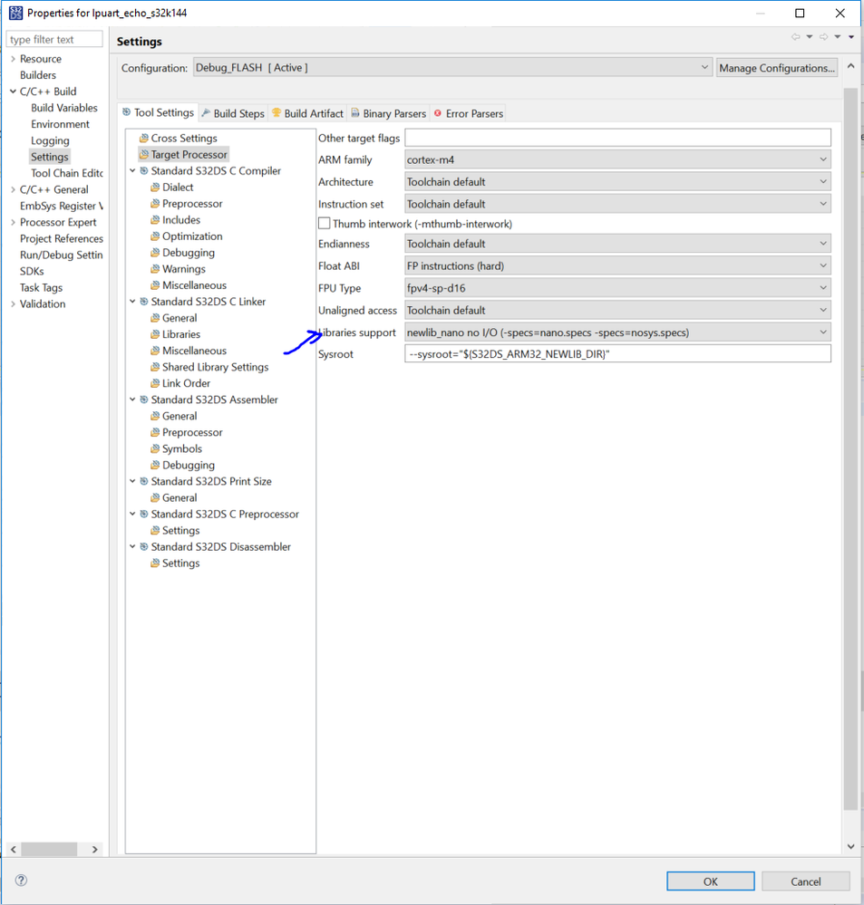Click the Standard S32DS Disassembler tool icon

point(144,546)
